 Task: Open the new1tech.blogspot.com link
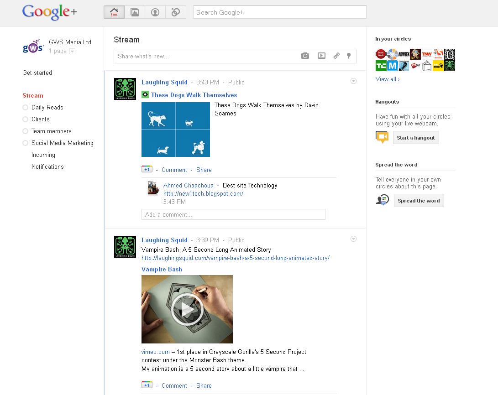pos(203,193)
